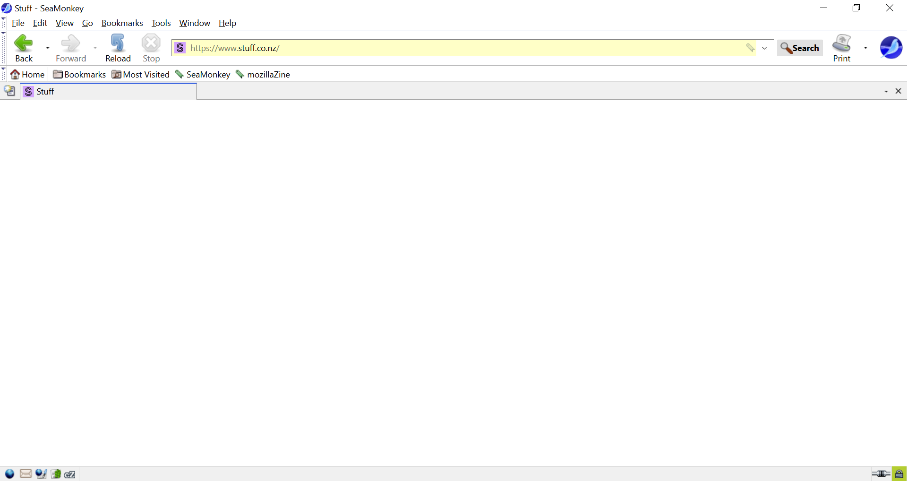Click the padlock security icon
907x481 pixels.
899,474
